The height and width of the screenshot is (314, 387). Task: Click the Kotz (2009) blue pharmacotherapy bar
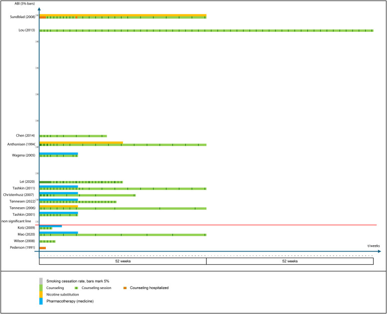point(51,226)
